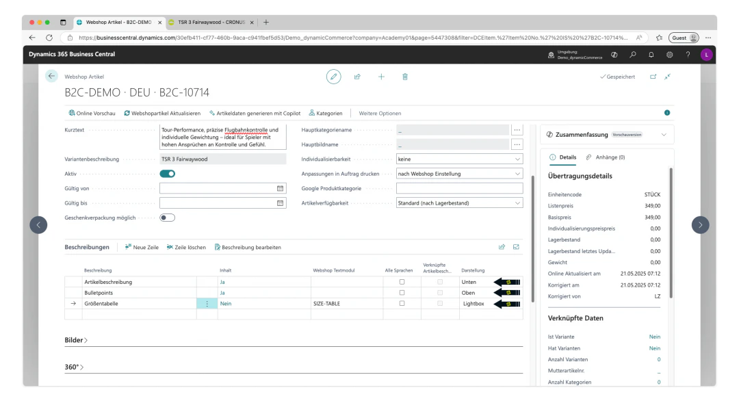This screenshot has height=416, width=739.
Task: Switch to Anhänge (0) tab
Action: (x=606, y=157)
